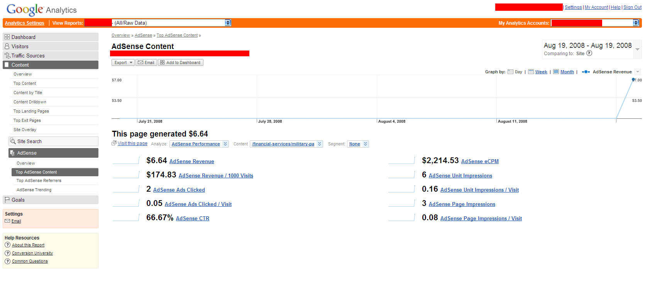Open the Goals section
The width and height of the screenshot is (645, 285).
[x=51, y=200]
